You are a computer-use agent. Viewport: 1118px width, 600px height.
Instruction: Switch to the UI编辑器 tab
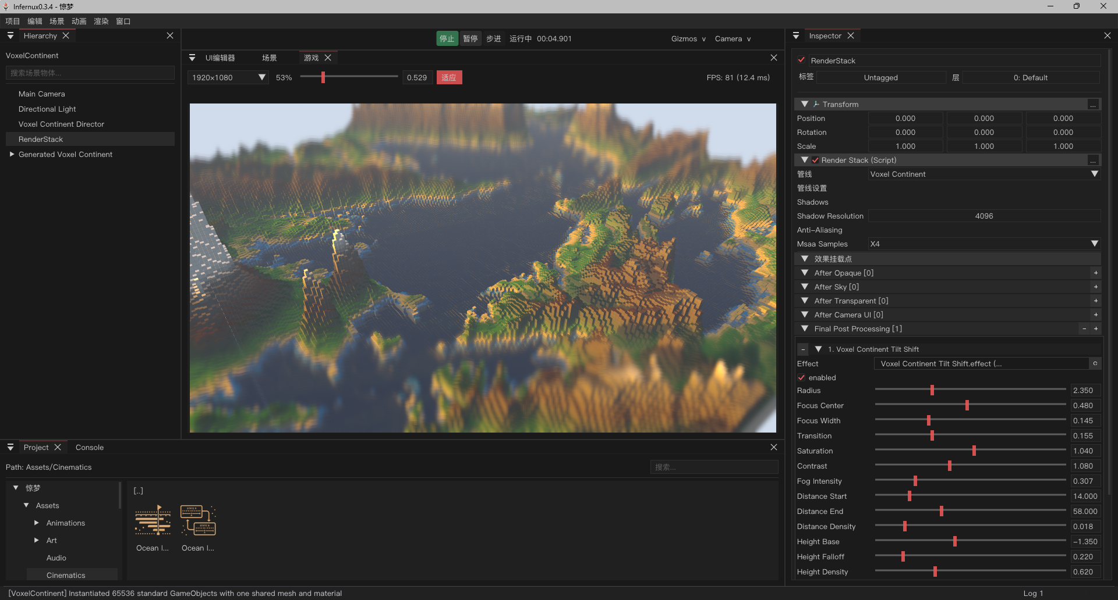pyautogui.click(x=220, y=58)
